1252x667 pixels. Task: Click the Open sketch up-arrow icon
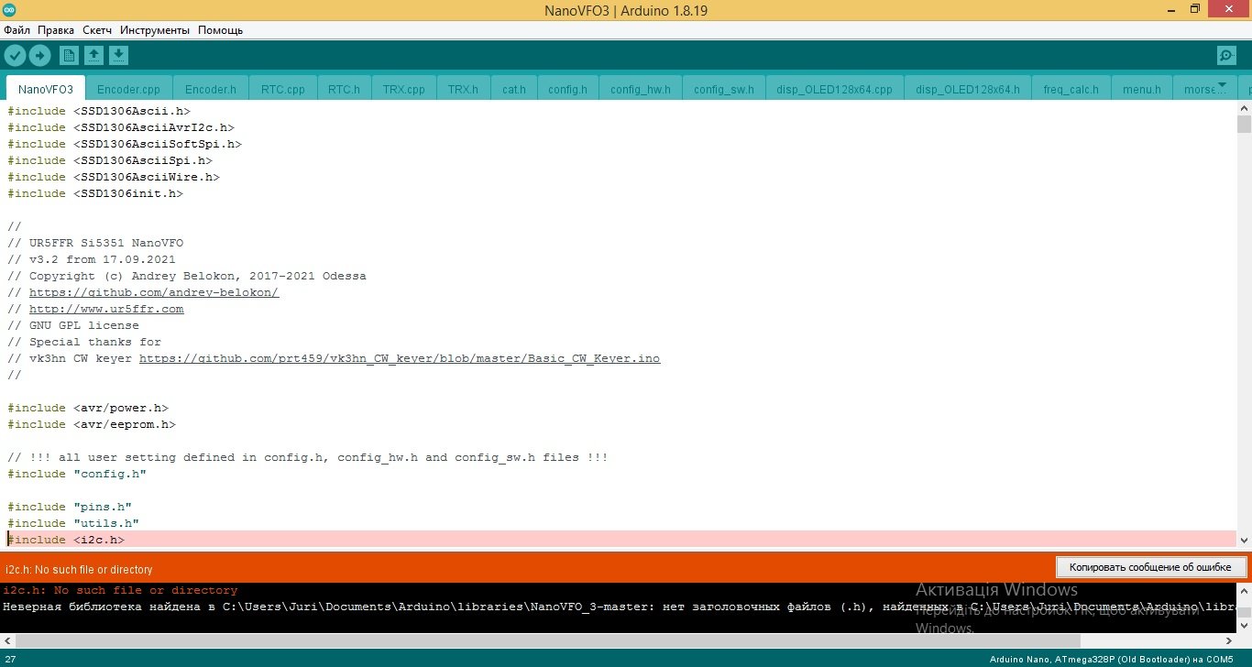(93, 56)
